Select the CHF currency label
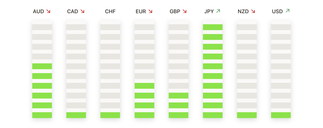 [110, 12]
